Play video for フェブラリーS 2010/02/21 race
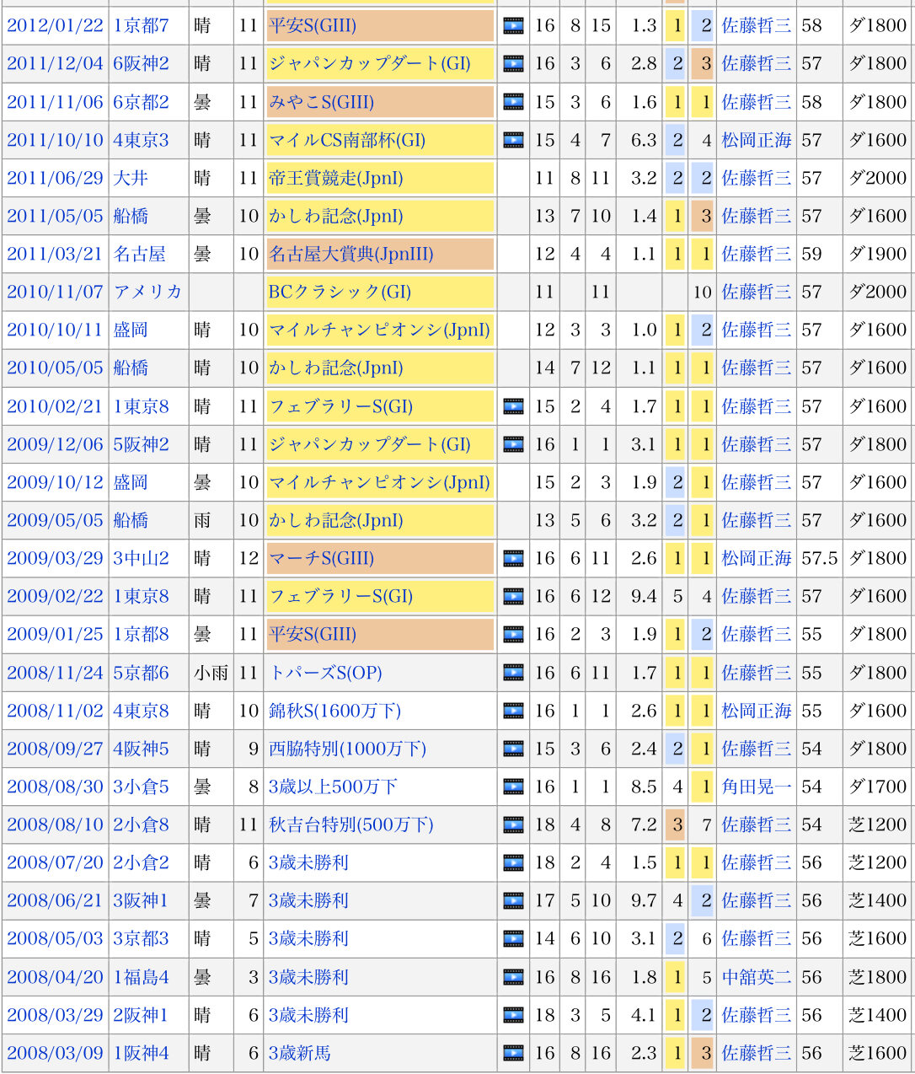The width and height of the screenshot is (915, 1074). (513, 406)
